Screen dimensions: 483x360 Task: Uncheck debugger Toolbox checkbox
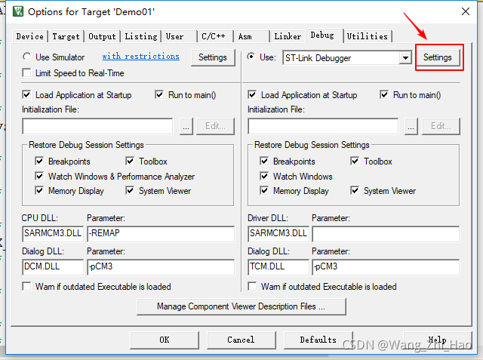[355, 161]
